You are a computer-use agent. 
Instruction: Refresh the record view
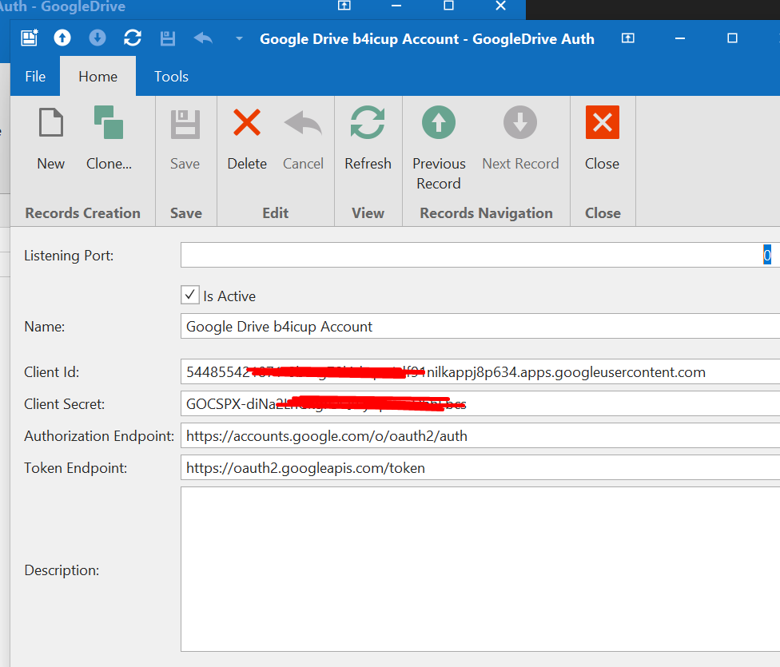(368, 139)
